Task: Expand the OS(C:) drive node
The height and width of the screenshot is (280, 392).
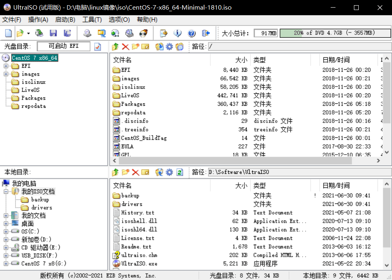Action: click(6, 232)
